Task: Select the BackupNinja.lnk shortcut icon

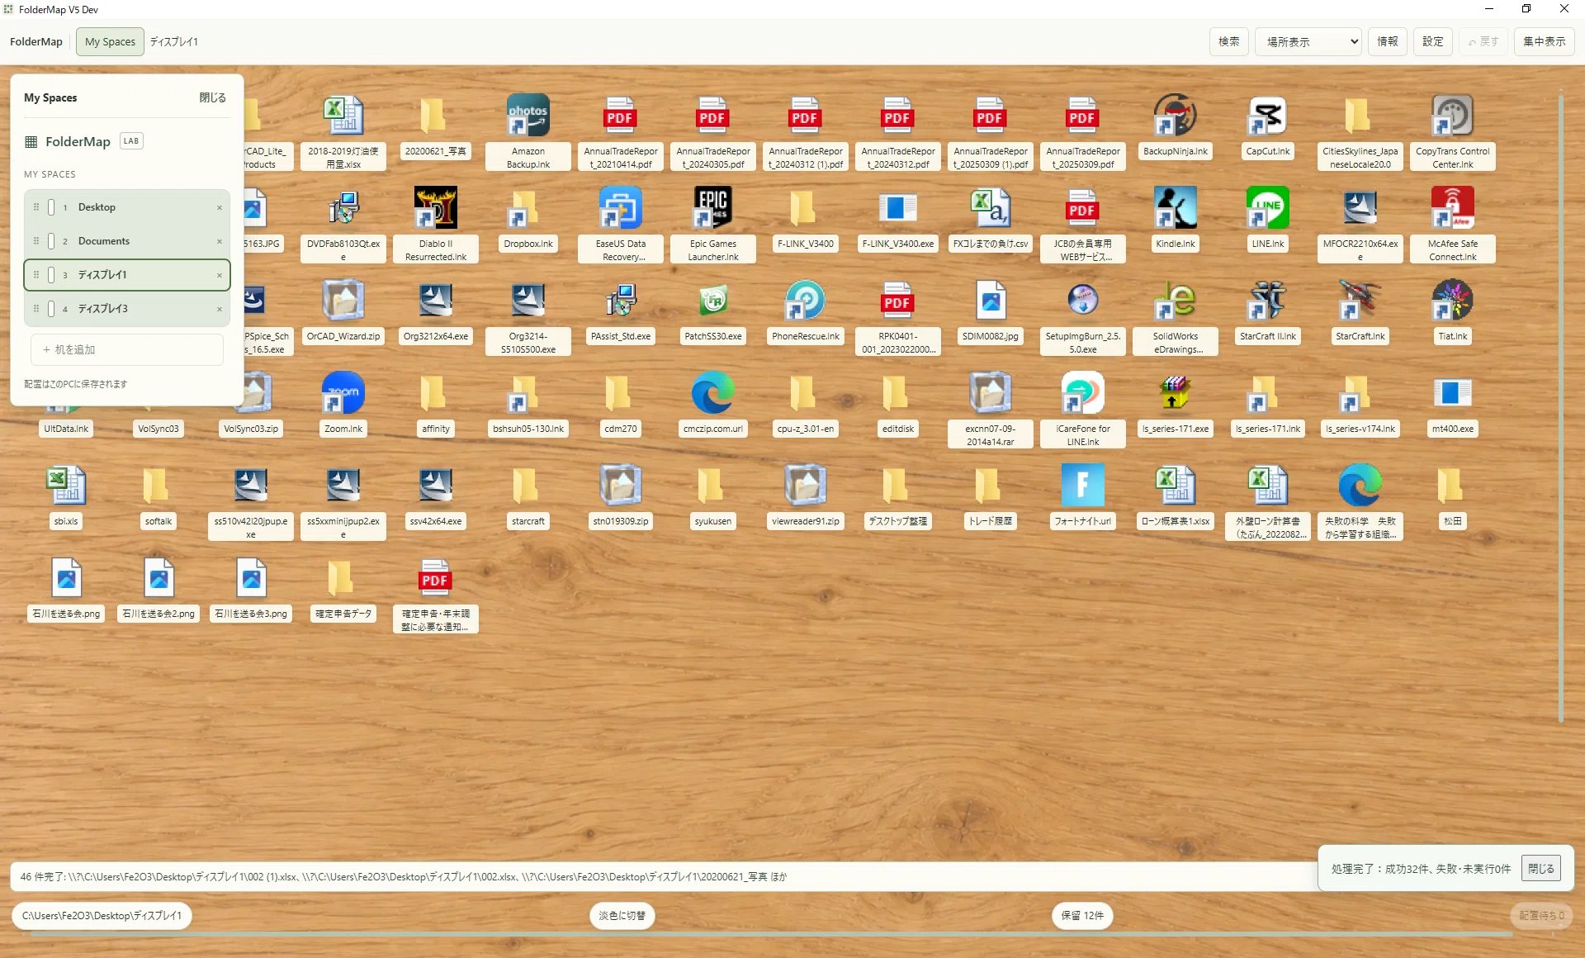Action: tap(1176, 116)
